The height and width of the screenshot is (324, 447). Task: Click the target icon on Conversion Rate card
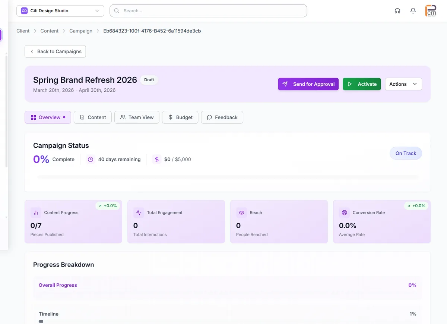[344, 212]
